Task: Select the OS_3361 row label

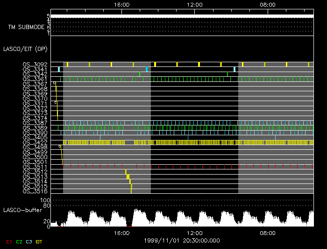Action: point(35,79)
